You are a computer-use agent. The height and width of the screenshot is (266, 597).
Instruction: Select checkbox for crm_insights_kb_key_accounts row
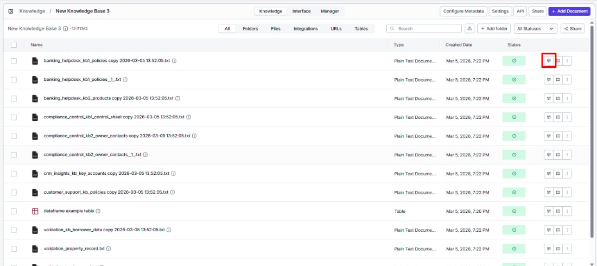[x=14, y=173]
